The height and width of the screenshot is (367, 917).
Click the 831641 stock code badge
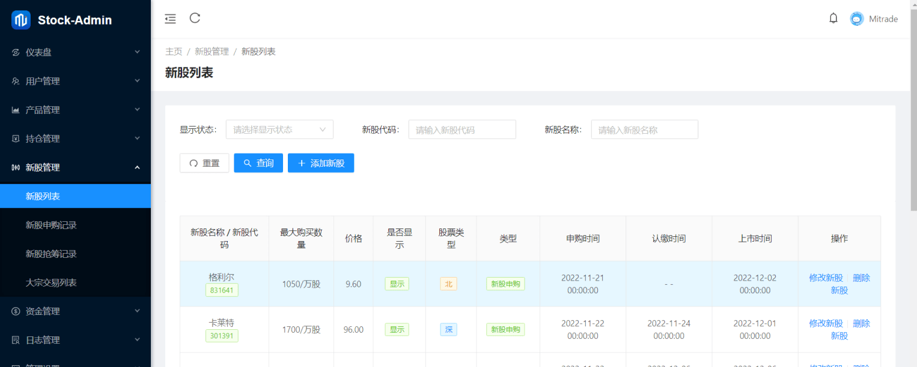point(222,290)
